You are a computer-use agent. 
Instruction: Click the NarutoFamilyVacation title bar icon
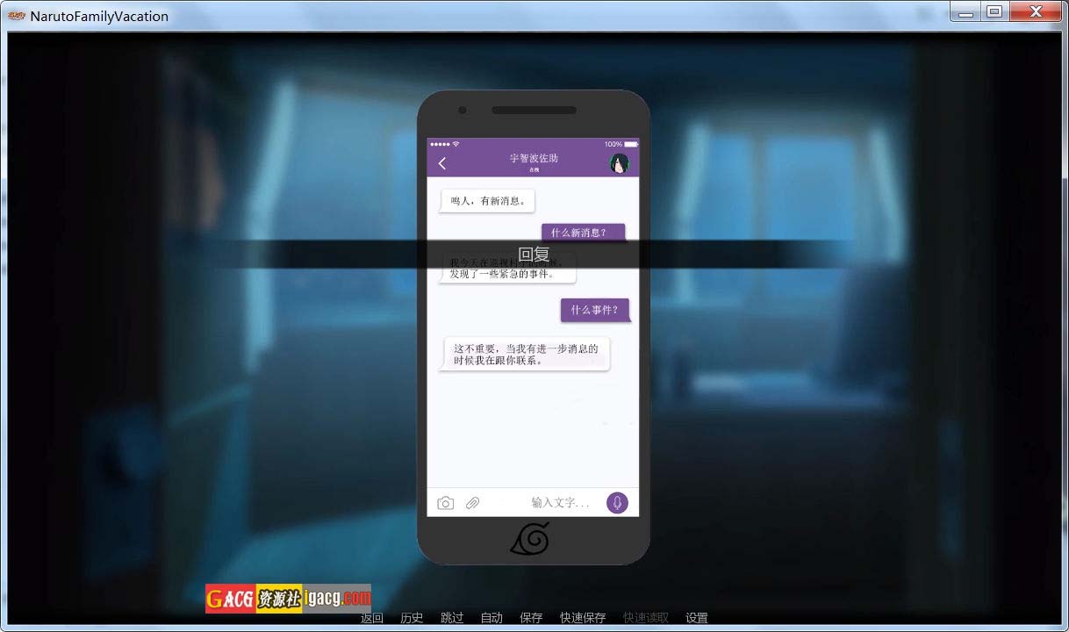[x=17, y=15]
